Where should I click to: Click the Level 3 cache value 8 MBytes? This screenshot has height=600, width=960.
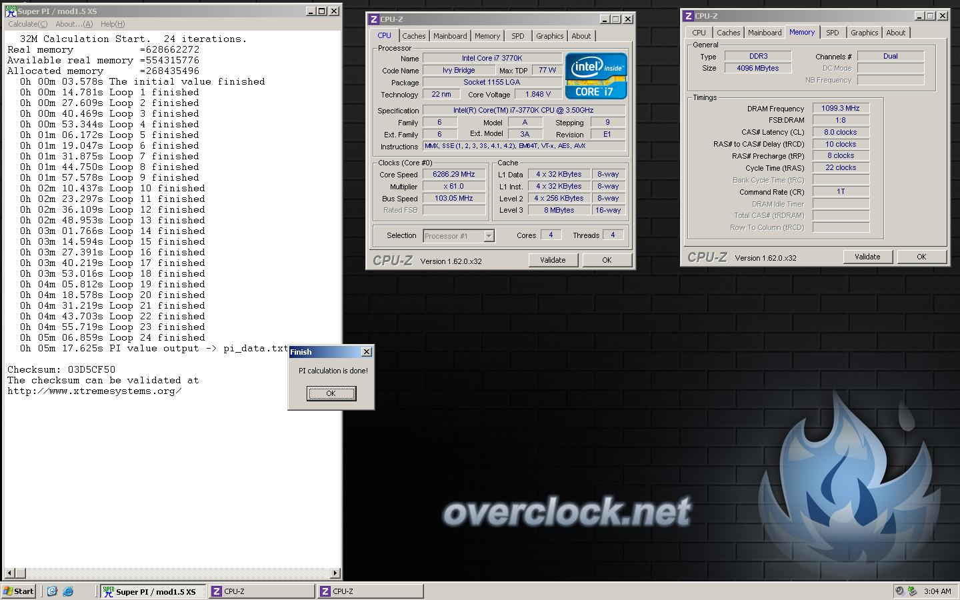point(559,211)
